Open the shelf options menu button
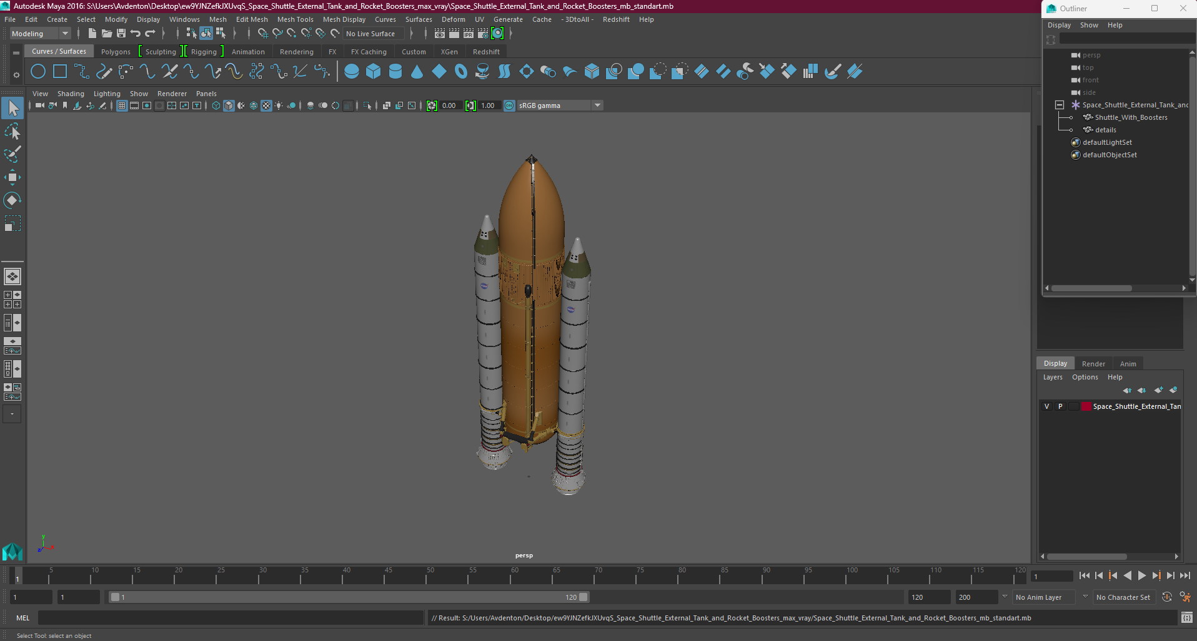The image size is (1197, 641). pyautogui.click(x=16, y=75)
